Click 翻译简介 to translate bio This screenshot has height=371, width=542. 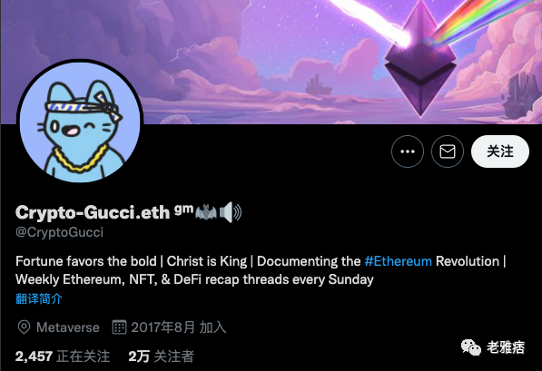tap(39, 298)
